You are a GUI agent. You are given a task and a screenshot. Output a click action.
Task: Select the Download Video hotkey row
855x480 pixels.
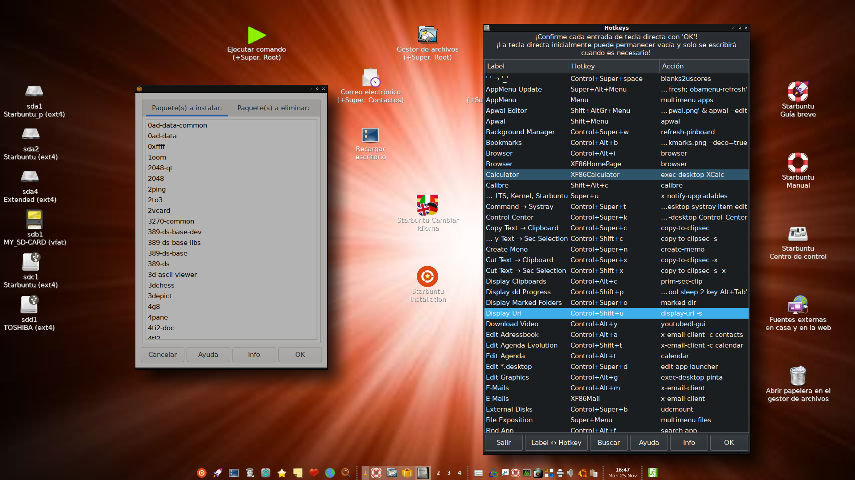point(616,324)
